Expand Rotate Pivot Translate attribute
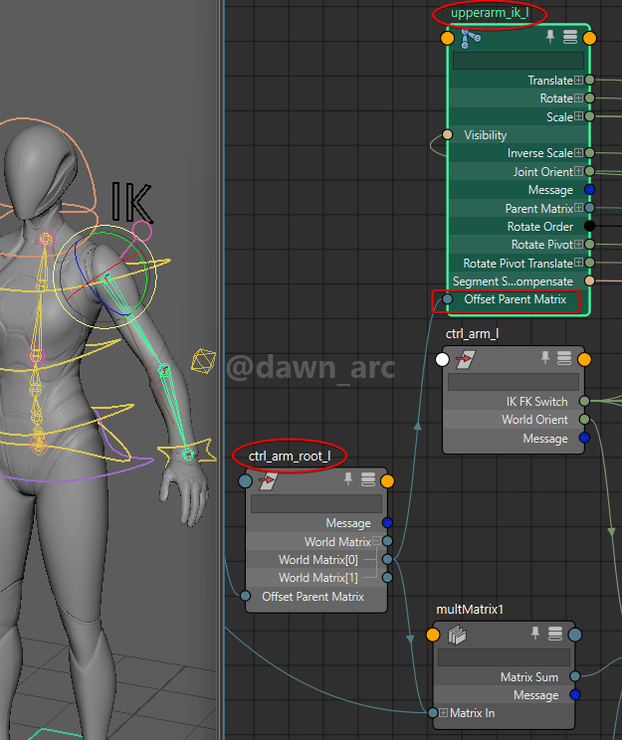The image size is (622, 740). coord(578,263)
